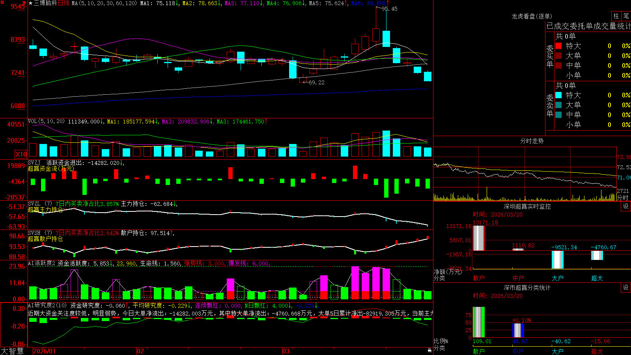Screen dimensions: 631x355
Task: Click the -40.62 大户 ratio value
Action: 561,341
